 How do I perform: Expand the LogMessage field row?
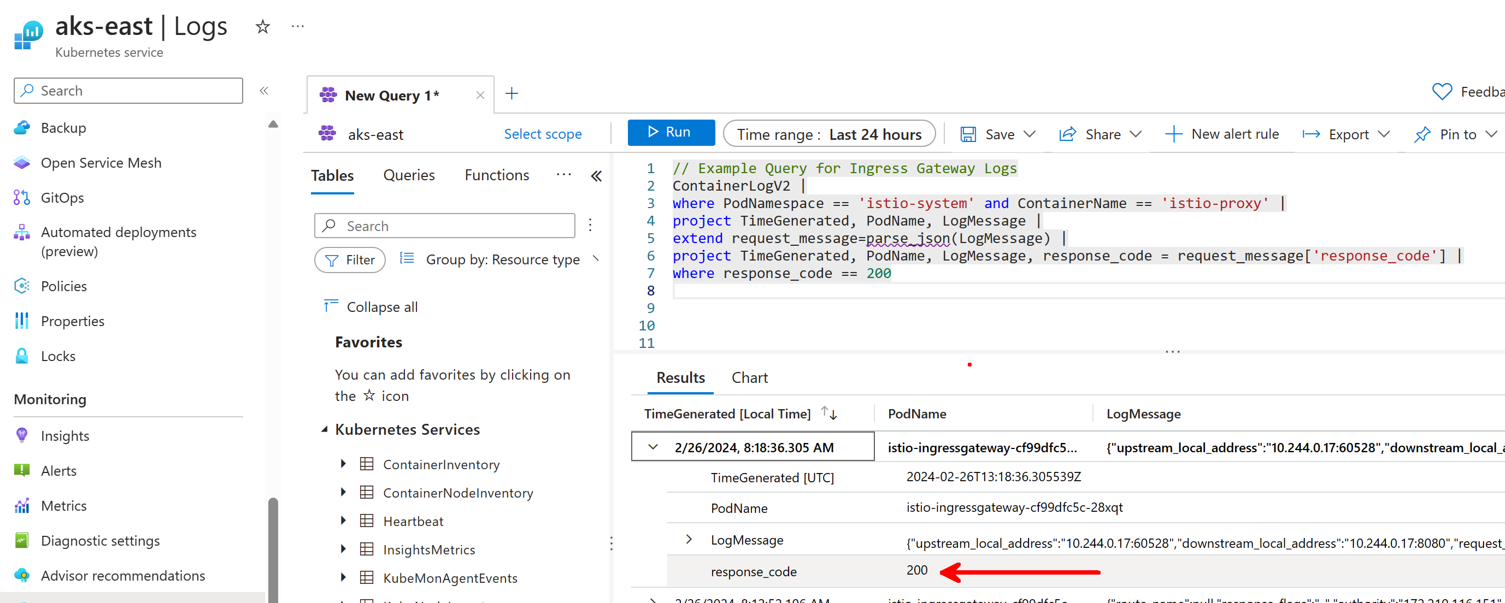[x=689, y=540]
